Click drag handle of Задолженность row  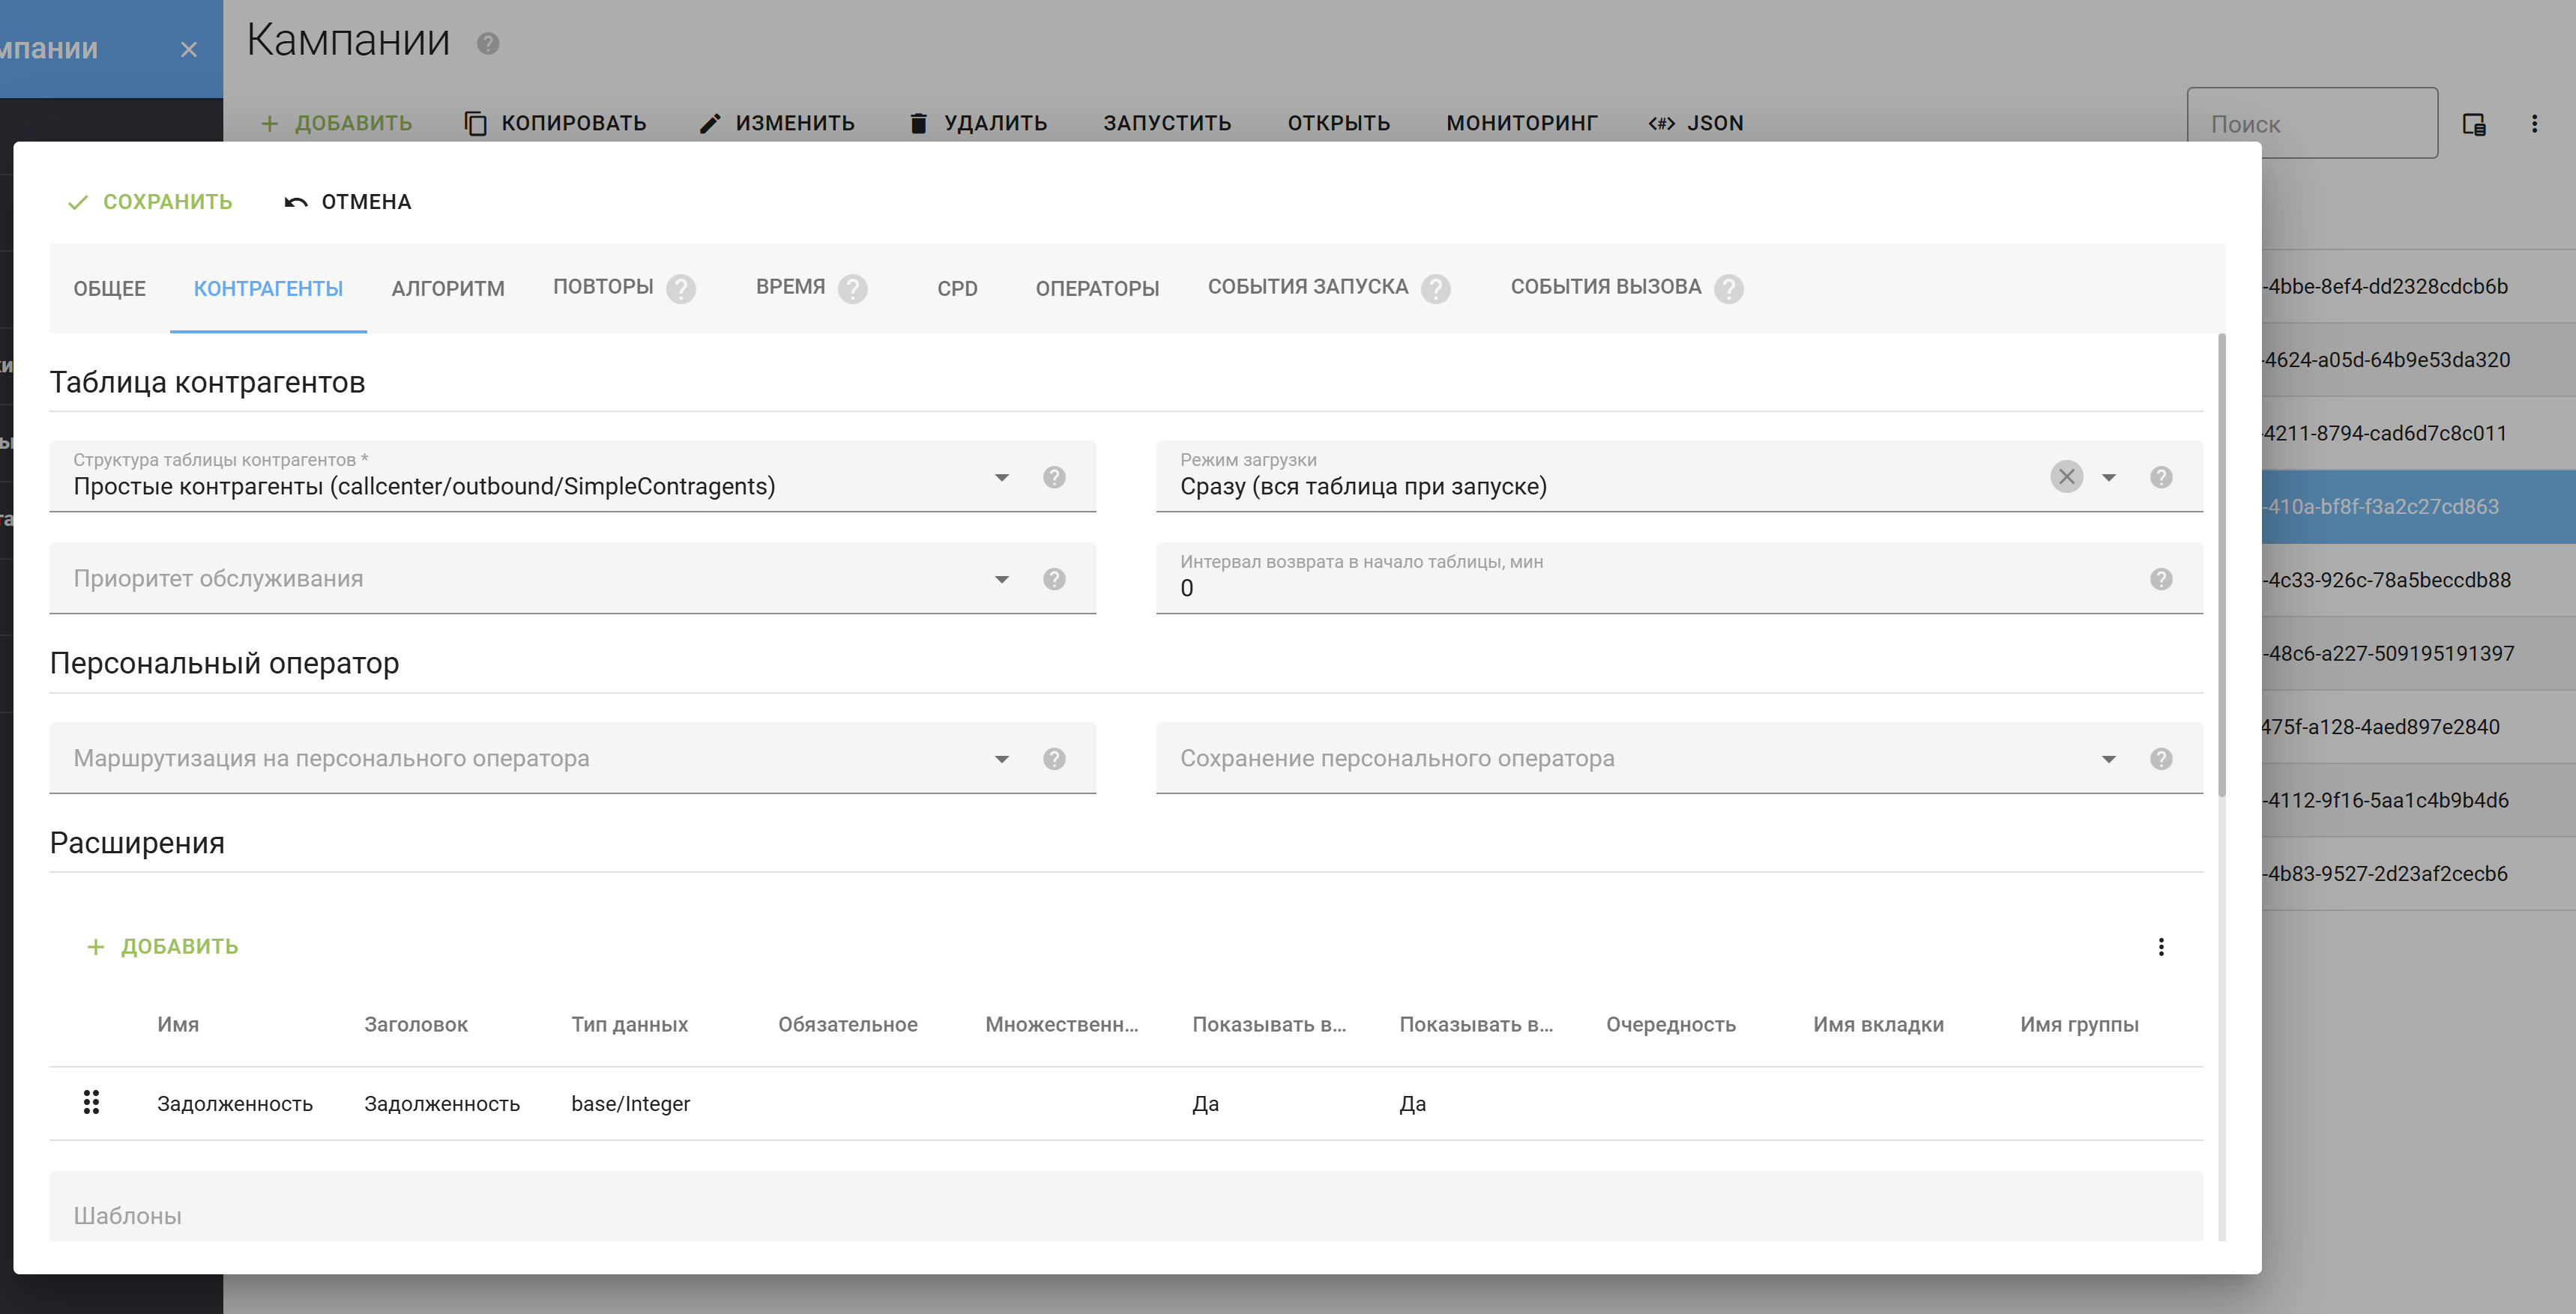click(x=91, y=1102)
